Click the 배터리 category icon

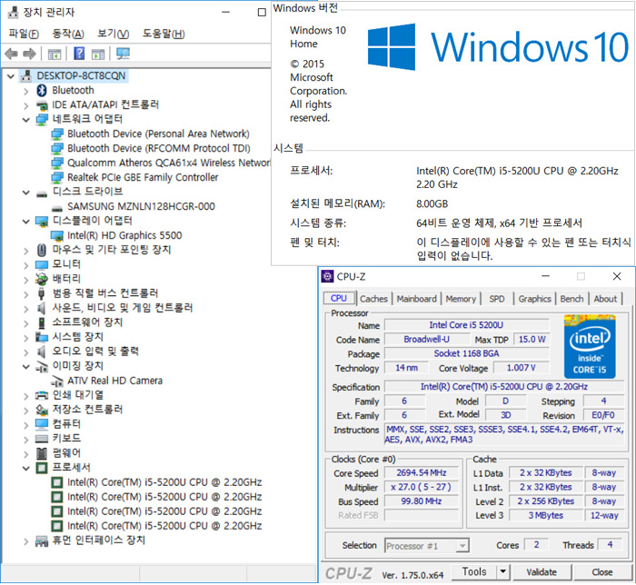[42, 279]
